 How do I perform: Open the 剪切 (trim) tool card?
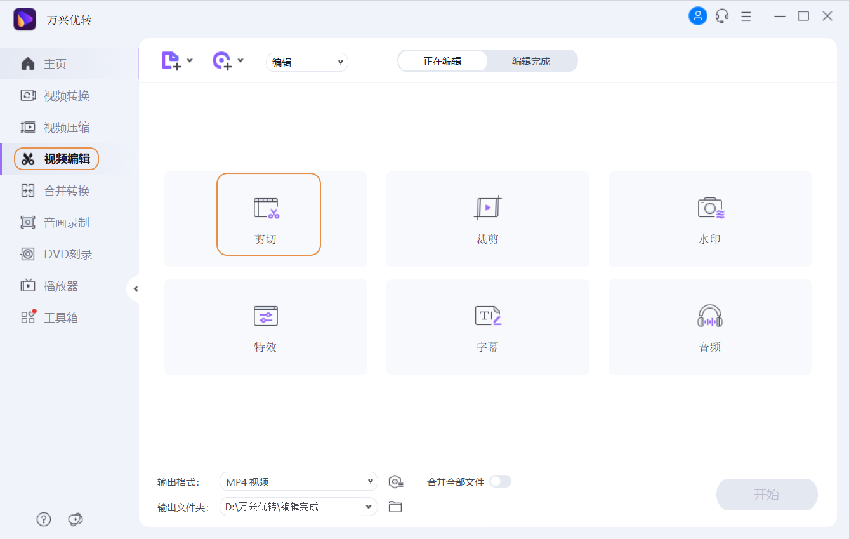point(266,219)
